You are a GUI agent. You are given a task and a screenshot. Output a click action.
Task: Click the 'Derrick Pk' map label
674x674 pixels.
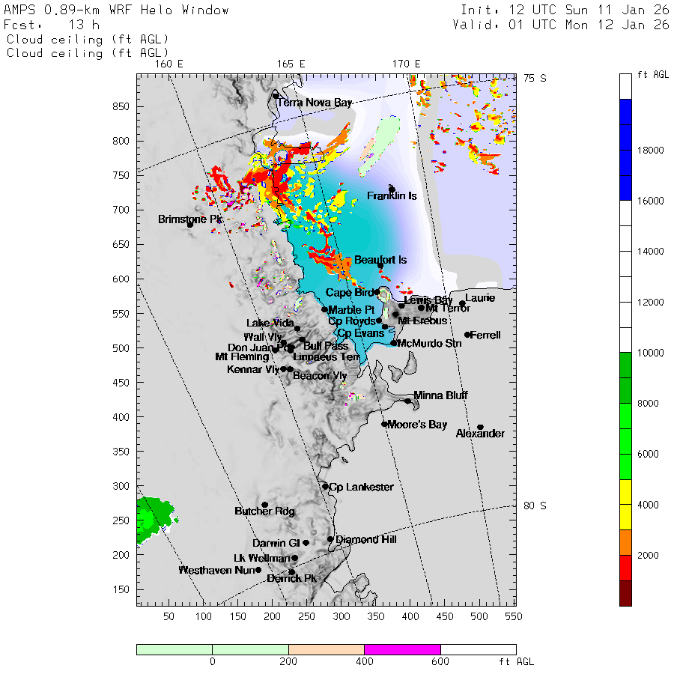coord(291,579)
